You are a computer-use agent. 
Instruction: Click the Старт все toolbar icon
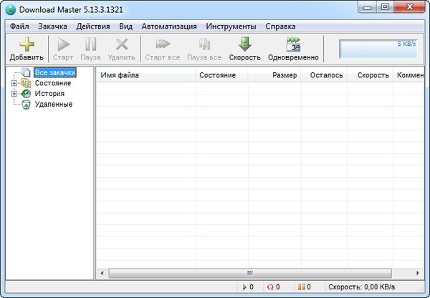tap(162, 44)
